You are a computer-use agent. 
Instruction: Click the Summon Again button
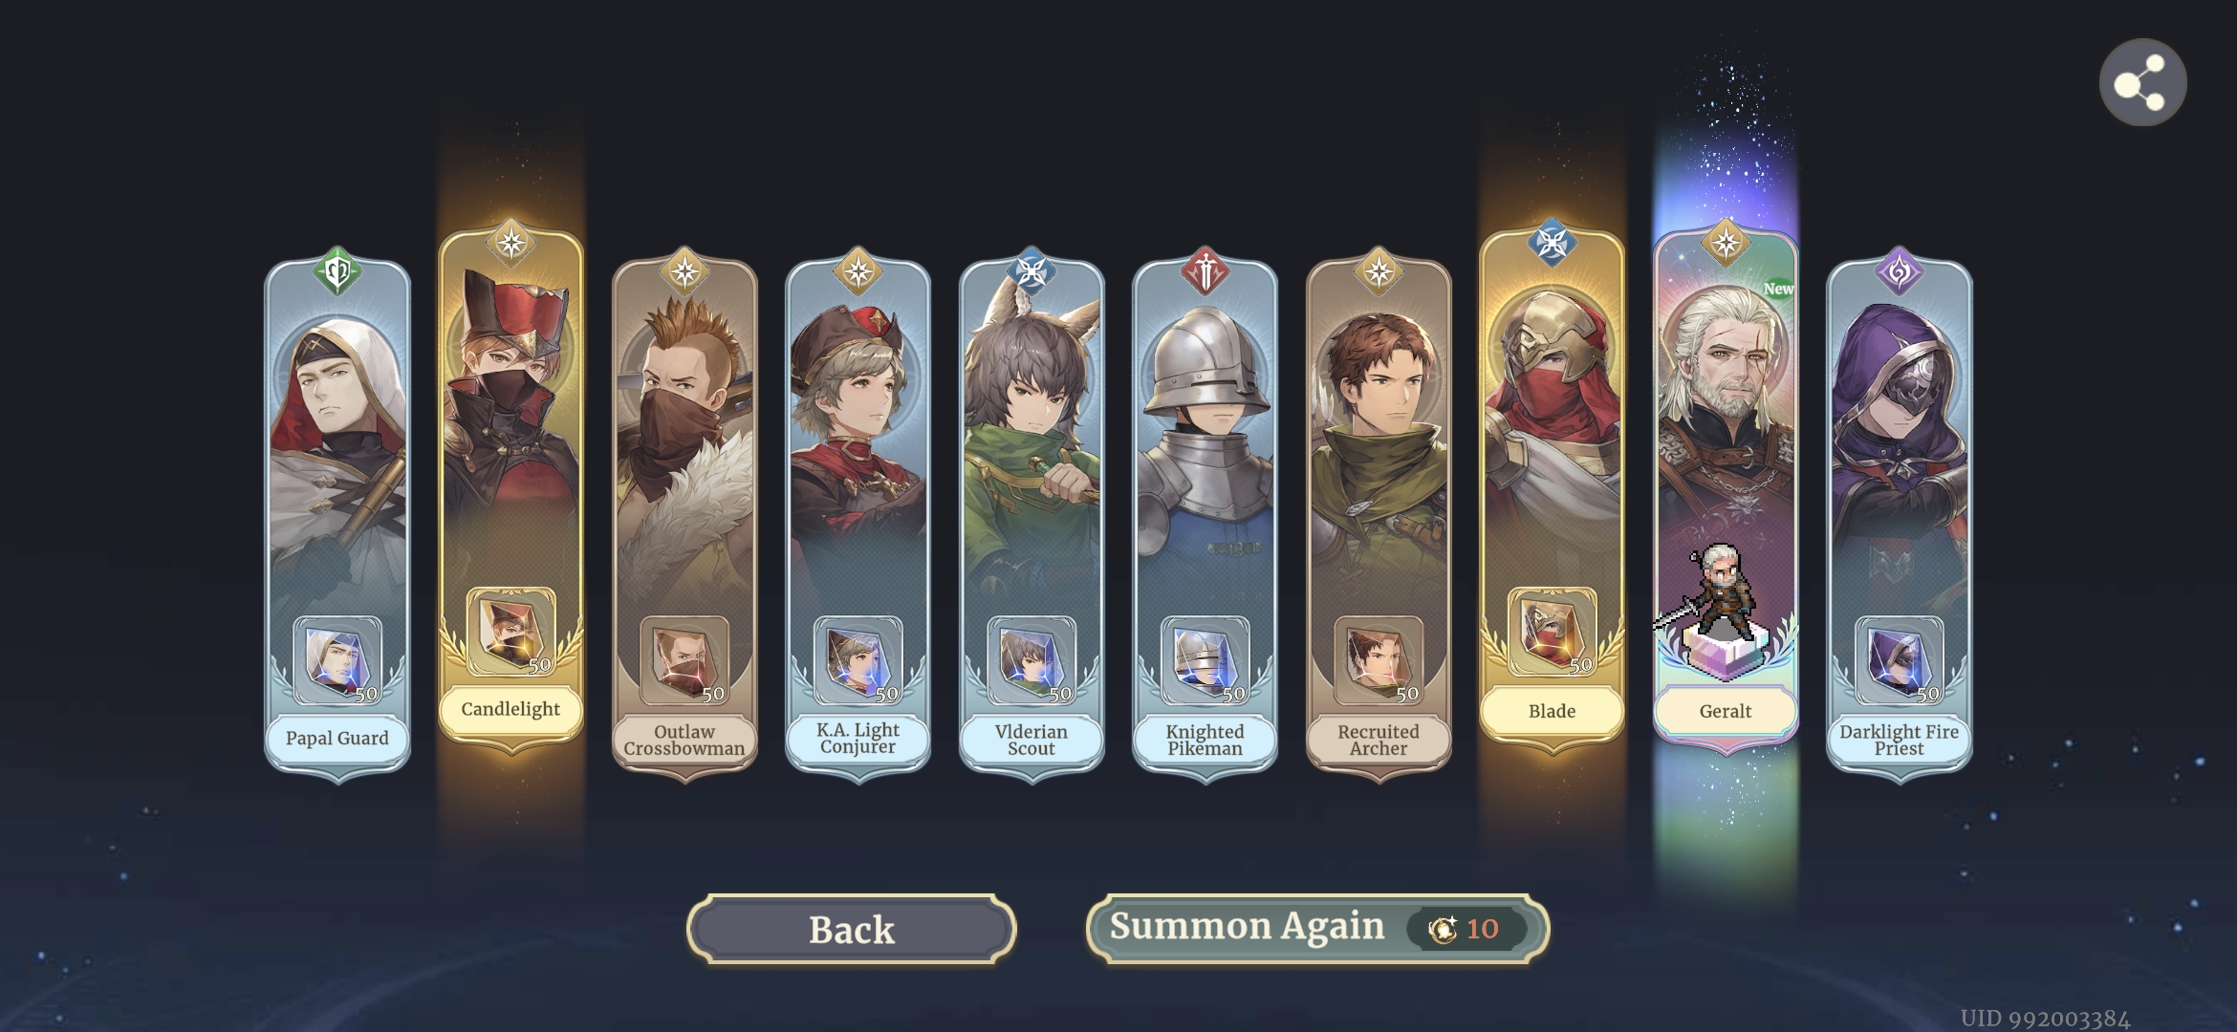pyautogui.click(x=1317, y=928)
